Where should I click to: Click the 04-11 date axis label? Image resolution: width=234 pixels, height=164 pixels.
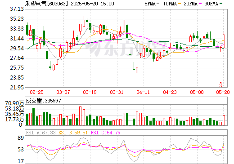click(143, 92)
